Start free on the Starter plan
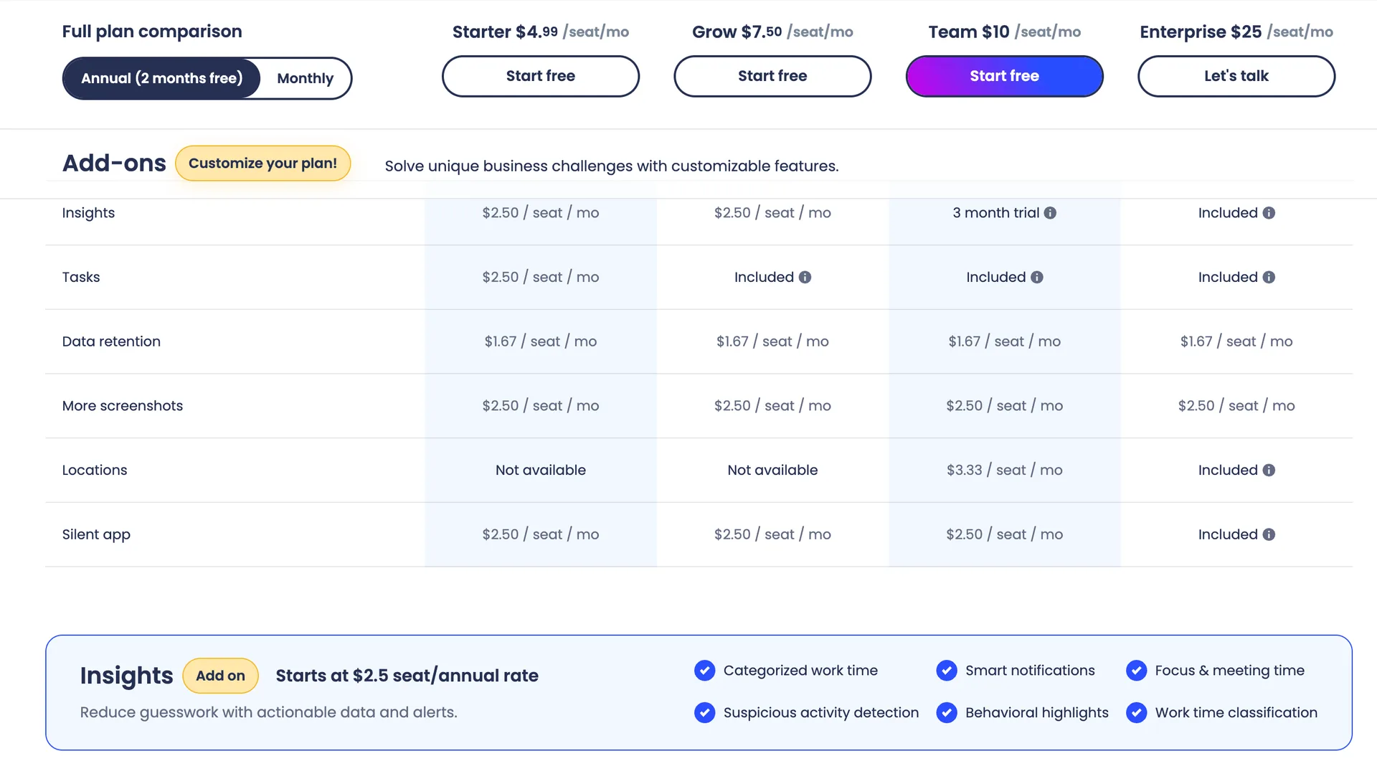Screen dimensions: 1377x761 [541, 76]
